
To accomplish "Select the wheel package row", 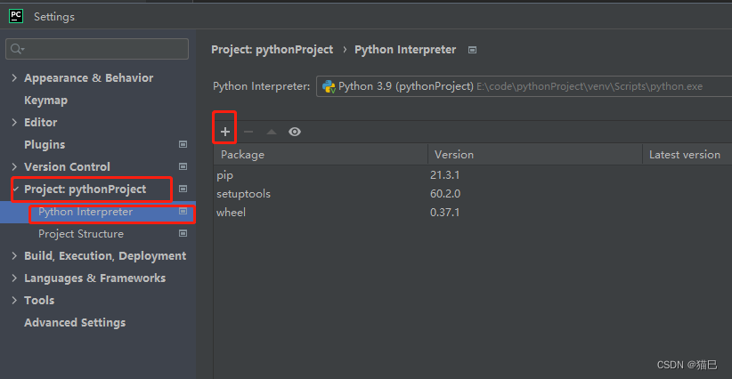I will click(x=473, y=212).
